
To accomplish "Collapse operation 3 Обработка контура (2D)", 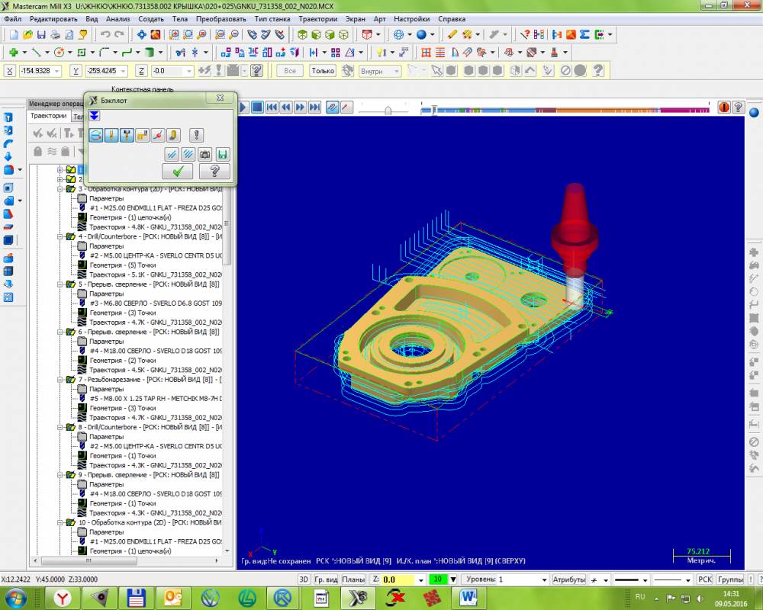I will click(60, 189).
